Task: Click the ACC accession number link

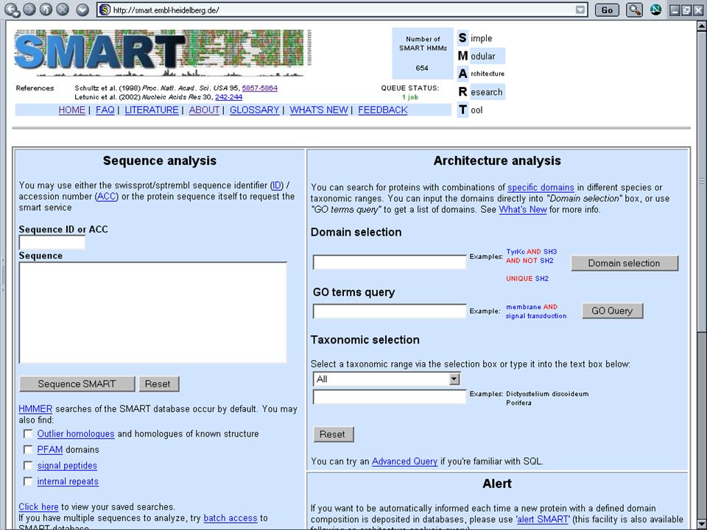Action: 107,197
